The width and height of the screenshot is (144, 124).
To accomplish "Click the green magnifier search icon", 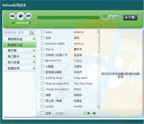I will [32, 33].
